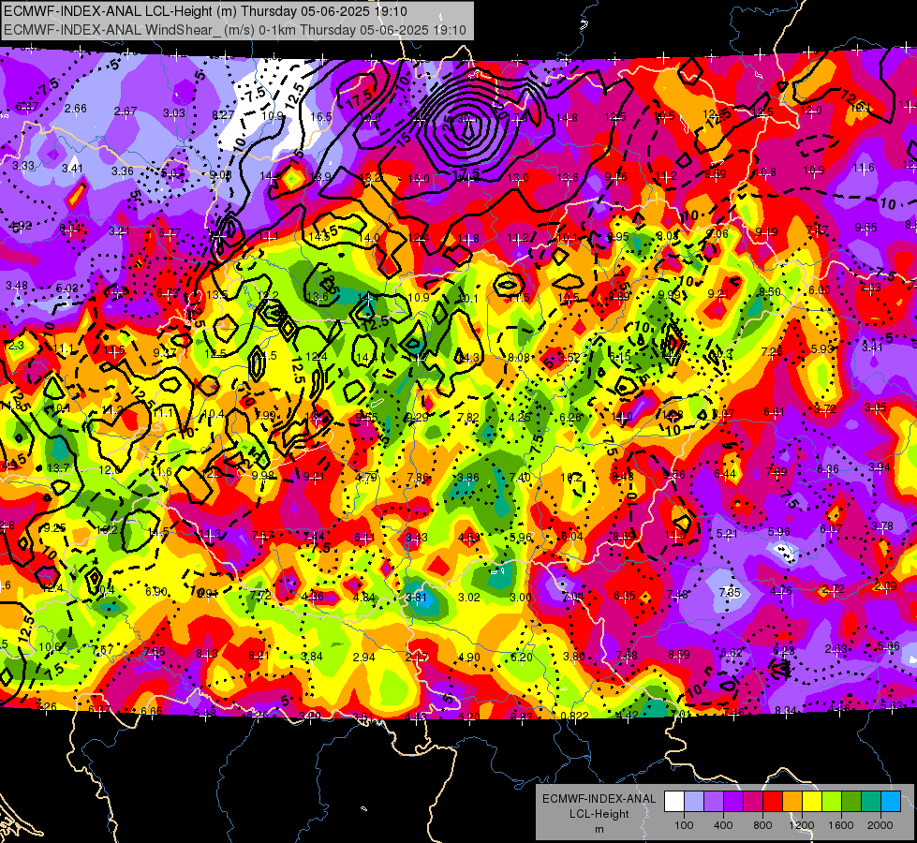The image size is (917, 843).
Task: Click the legend tick label 1600
Action: coord(841,825)
